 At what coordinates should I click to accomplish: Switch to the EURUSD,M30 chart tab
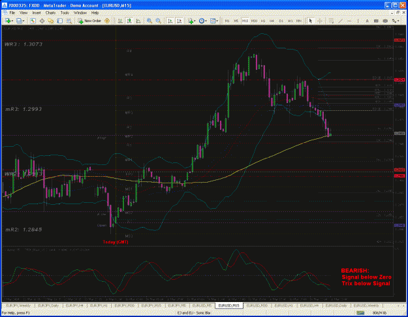tap(257, 305)
